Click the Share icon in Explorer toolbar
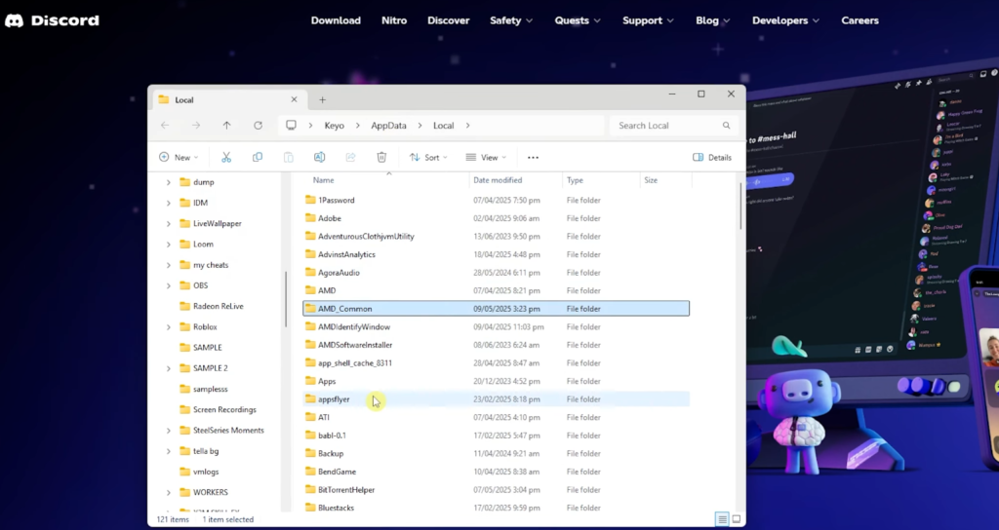The image size is (999, 530). pos(350,157)
